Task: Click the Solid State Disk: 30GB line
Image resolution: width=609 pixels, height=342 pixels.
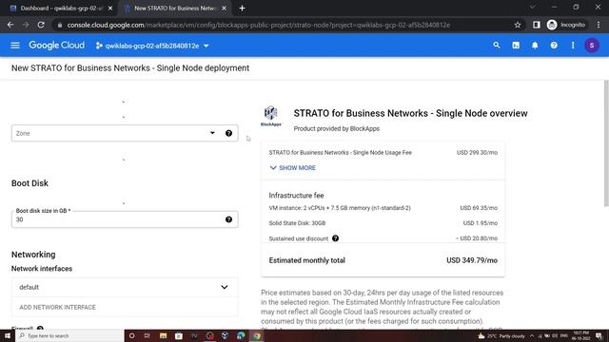Action: pyautogui.click(x=383, y=223)
